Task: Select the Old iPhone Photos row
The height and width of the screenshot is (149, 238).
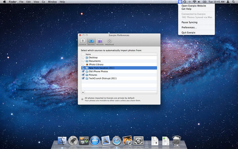Action: [119, 71]
